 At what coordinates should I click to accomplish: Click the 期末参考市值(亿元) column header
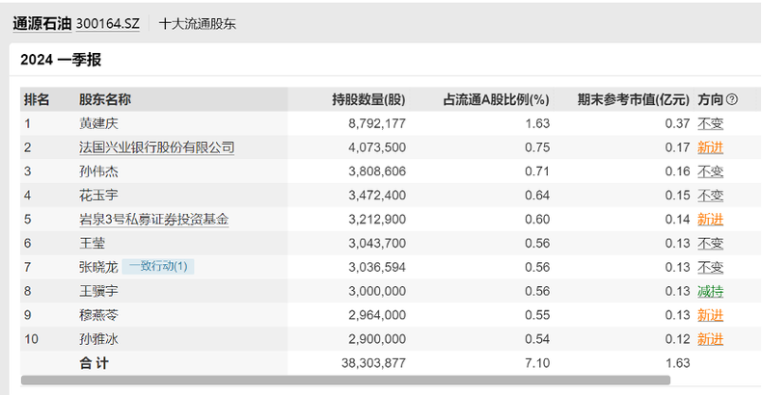[x=633, y=99]
